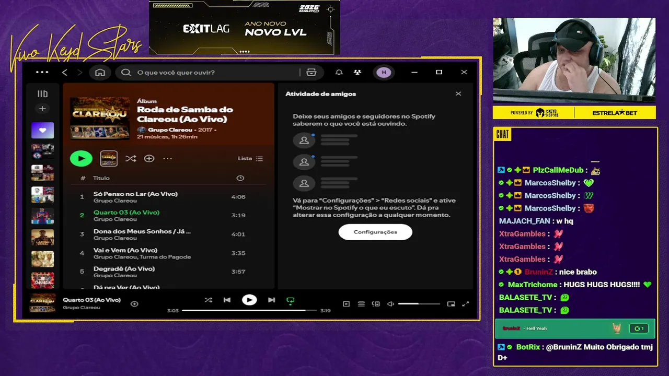Click 'Grupo Clareou' under the now-playing title

coord(82,308)
